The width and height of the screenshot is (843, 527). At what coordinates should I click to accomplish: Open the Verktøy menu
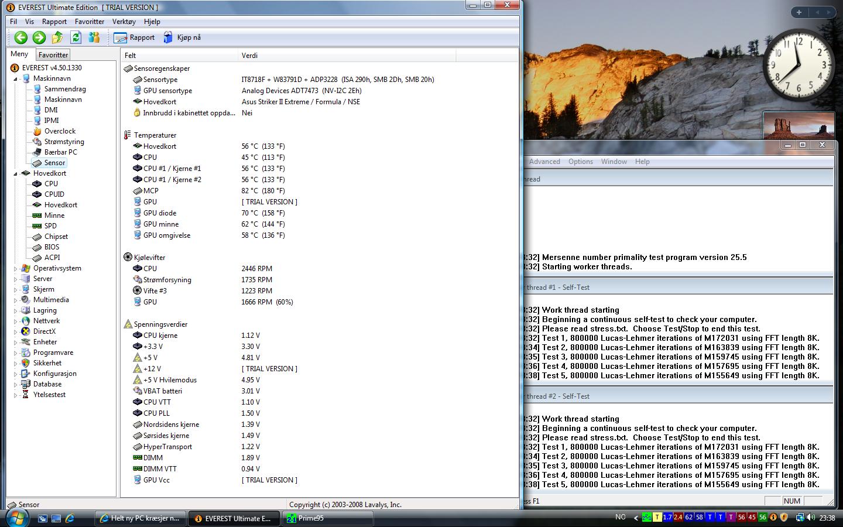[124, 22]
